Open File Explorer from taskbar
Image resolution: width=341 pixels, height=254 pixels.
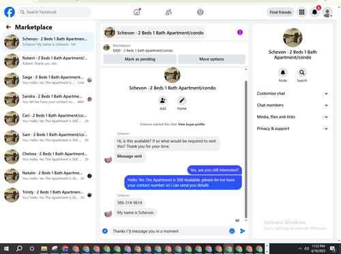tap(44, 249)
